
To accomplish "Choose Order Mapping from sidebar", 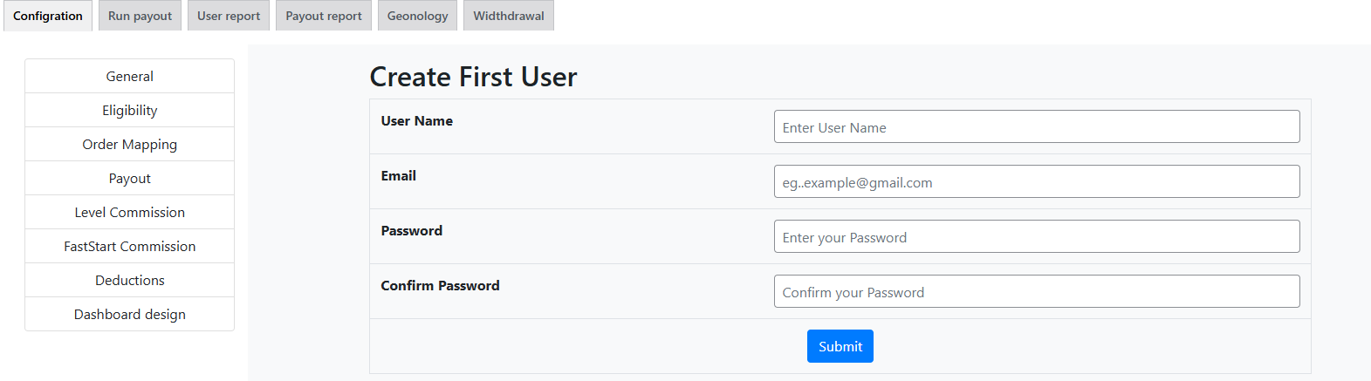I will coord(129,144).
